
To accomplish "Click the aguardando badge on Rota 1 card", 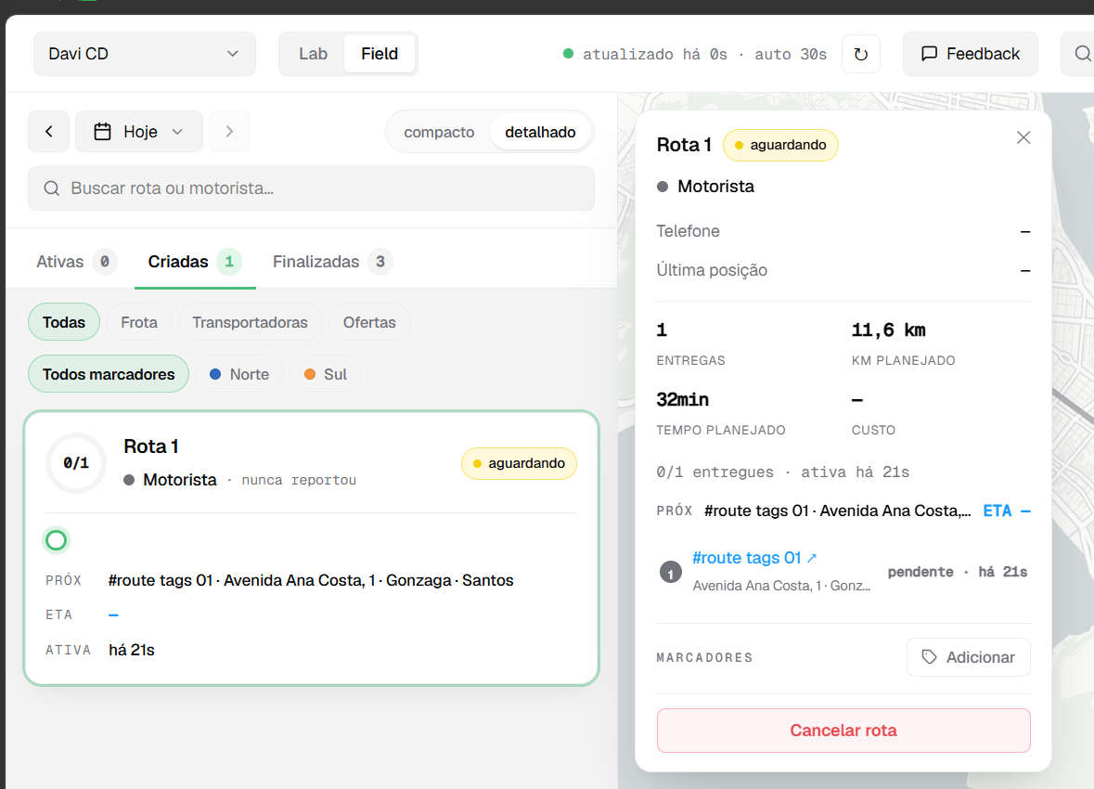I will 519,463.
